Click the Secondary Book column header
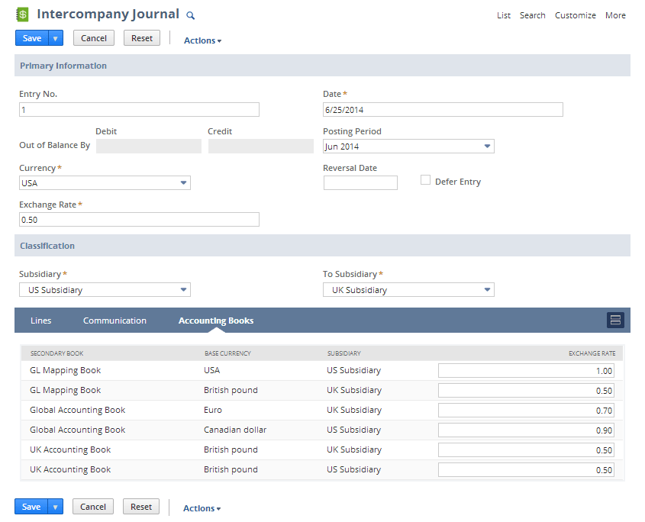This screenshot has height=522, width=645. click(x=56, y=353)
